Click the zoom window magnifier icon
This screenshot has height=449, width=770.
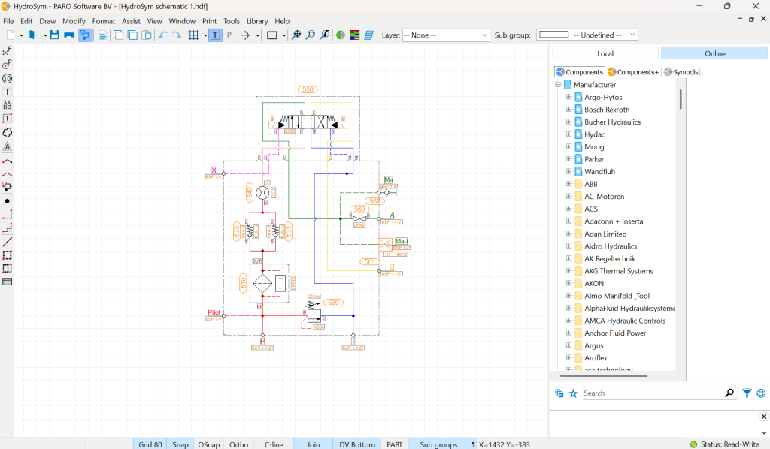point(311,35)
